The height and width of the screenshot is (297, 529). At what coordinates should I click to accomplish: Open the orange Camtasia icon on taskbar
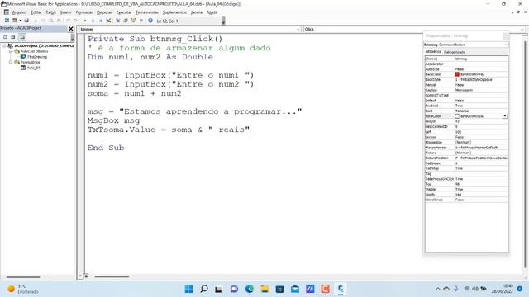click(325, 289)
